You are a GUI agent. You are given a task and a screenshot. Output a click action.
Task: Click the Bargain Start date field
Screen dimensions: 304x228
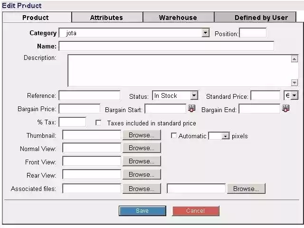tap(165, 109)
